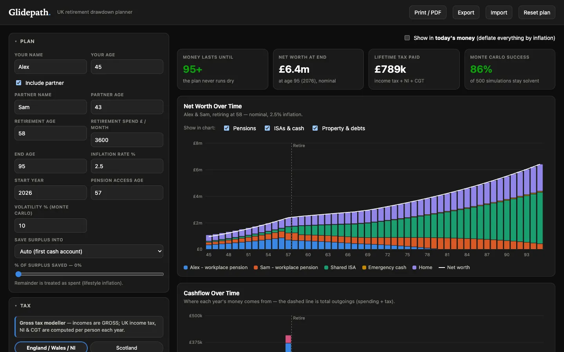
Task: Click the £789k lifetime tax value
Action: (x=390, y=69)
